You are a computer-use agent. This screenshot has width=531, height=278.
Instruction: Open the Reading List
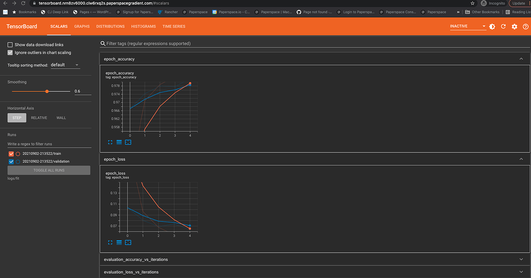point(518,12)
